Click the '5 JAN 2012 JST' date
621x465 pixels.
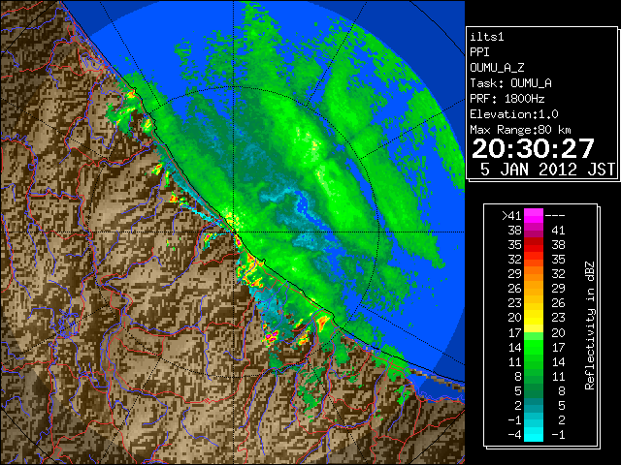coord(547,170)
